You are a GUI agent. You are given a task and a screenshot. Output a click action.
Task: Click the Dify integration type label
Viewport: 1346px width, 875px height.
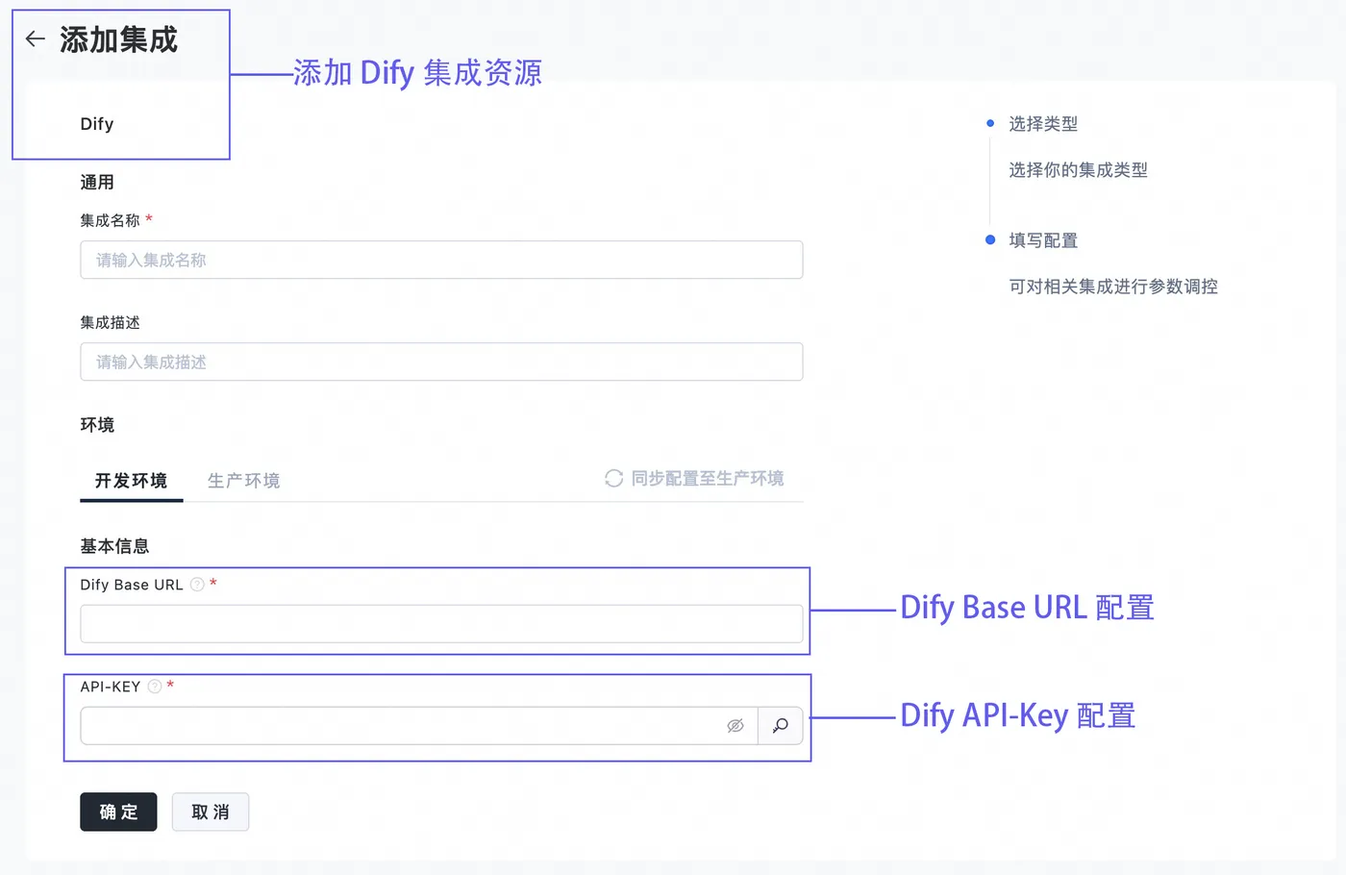click(97, 124)
